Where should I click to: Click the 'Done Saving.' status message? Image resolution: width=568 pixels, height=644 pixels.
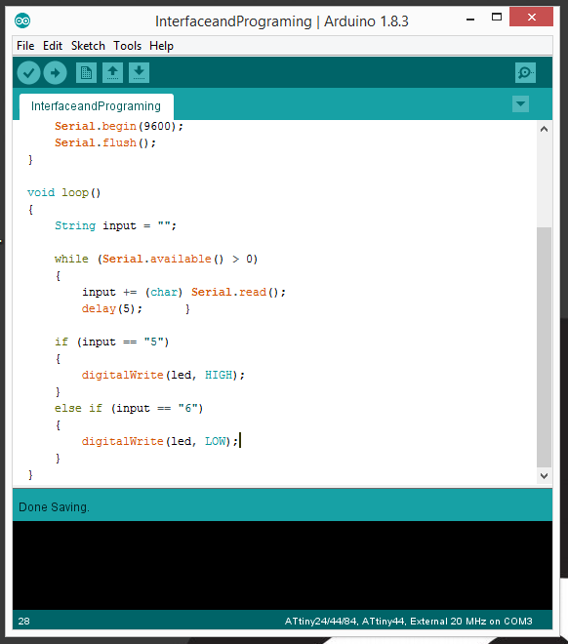[x=54, y=507]
